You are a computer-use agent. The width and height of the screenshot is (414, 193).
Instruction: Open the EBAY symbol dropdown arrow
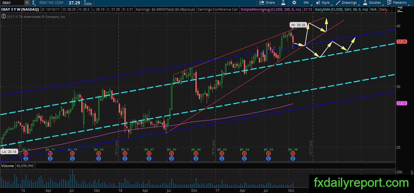(27, 3)
